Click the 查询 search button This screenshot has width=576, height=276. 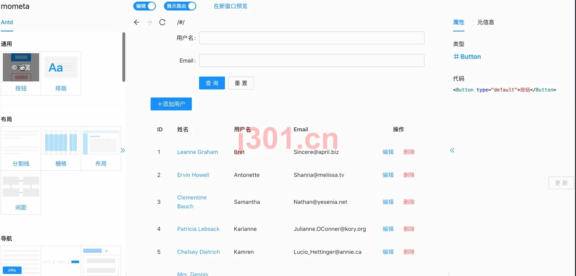tap(212, 83)
